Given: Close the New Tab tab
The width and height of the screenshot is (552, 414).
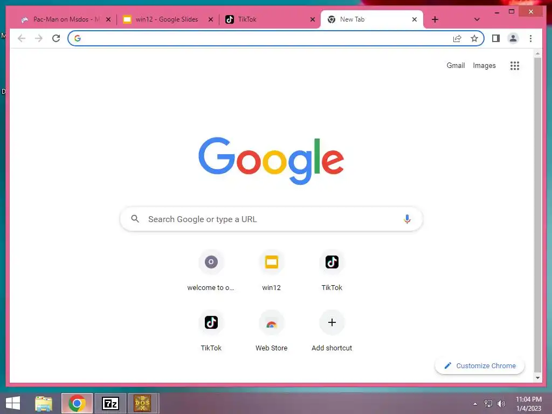Looking at the screenshot, I should (415, 19).
